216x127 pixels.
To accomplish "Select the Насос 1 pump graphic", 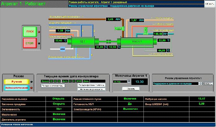I will tap(137, 41).
